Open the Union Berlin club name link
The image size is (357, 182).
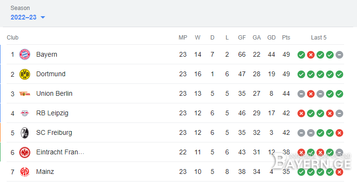[x=54, y=93]
